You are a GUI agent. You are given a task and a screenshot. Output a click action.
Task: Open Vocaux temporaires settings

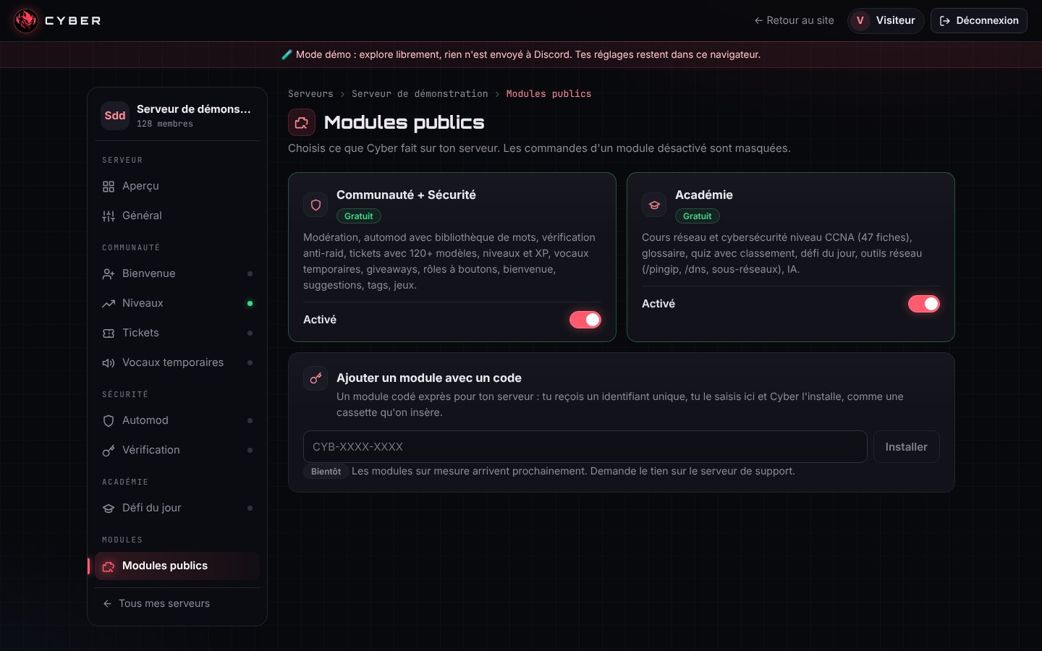pos(177,363)
